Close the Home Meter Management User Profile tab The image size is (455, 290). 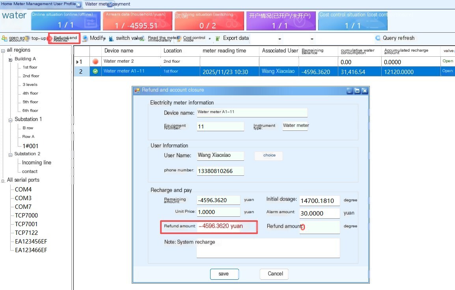click(x=78, y=4)
